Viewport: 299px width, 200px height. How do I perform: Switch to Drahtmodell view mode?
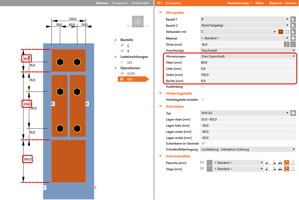[140, 3]
